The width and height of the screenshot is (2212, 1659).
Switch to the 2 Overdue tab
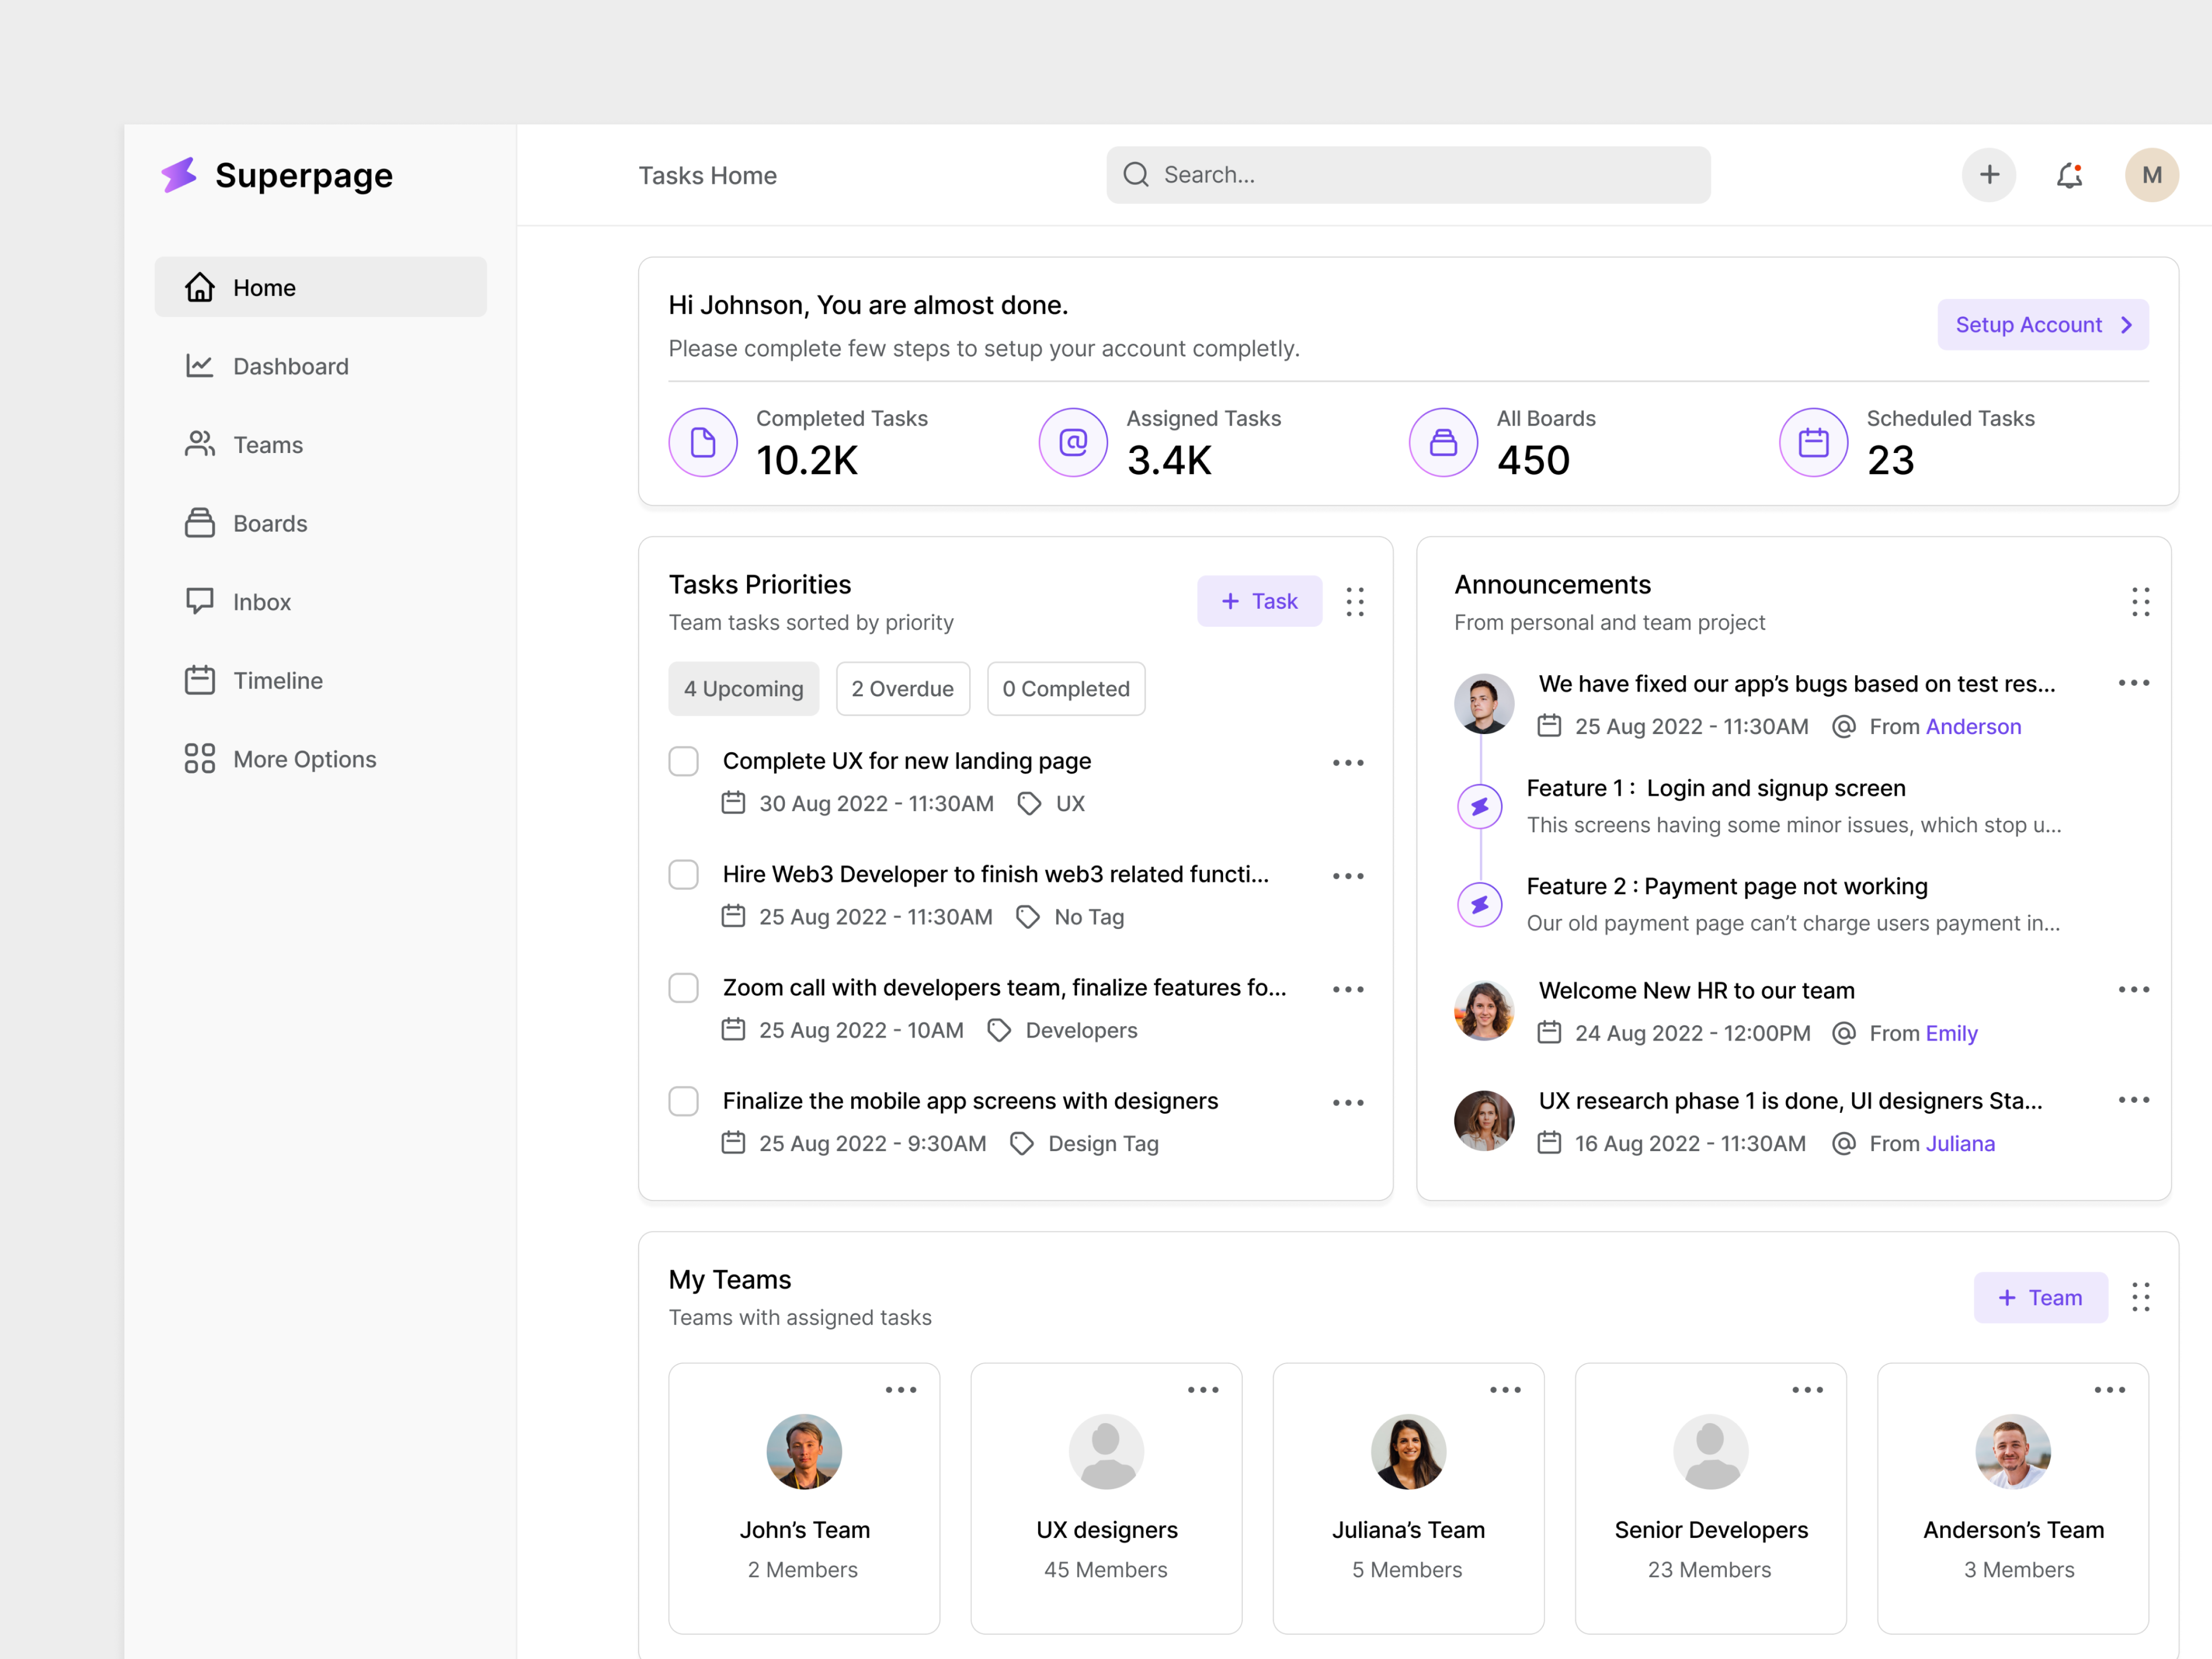(x=903, y=688)
